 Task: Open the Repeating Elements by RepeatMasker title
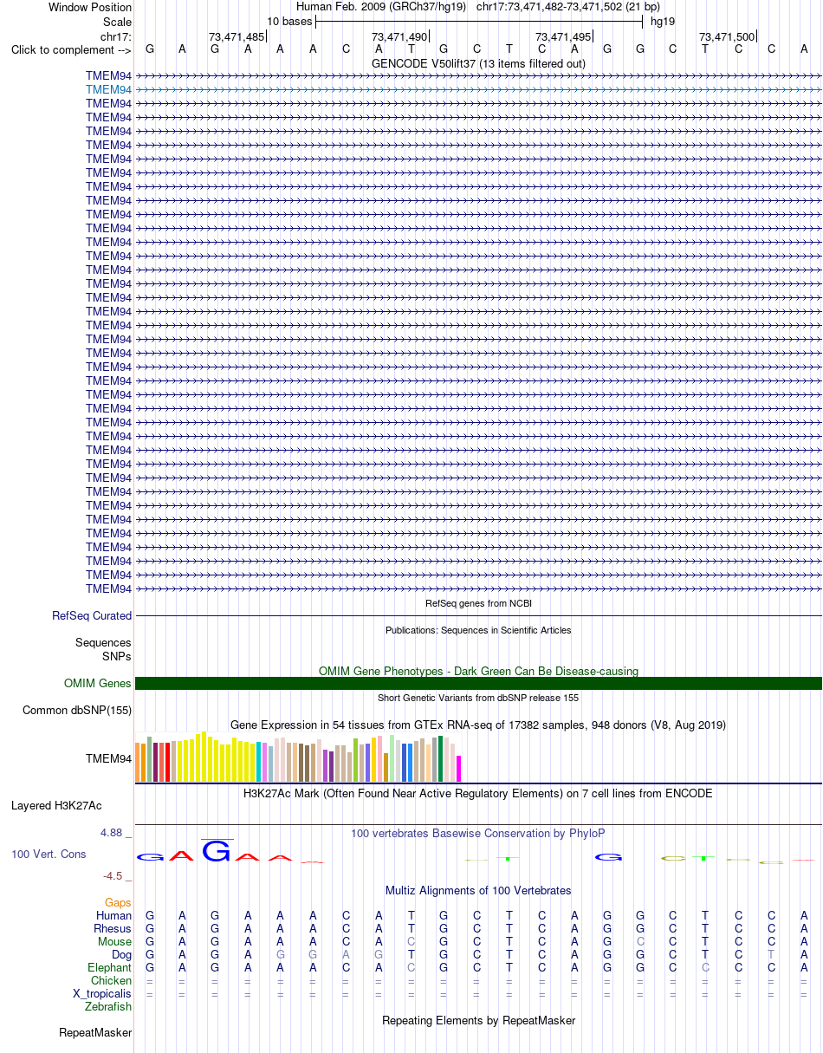478,1020
